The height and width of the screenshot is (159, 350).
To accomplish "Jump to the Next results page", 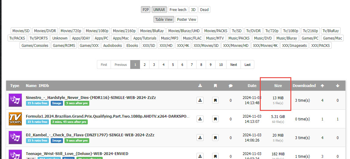I will [234, 65].
